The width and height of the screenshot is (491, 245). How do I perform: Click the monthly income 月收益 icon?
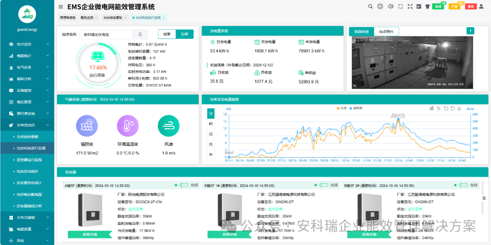tap(257, 72)
